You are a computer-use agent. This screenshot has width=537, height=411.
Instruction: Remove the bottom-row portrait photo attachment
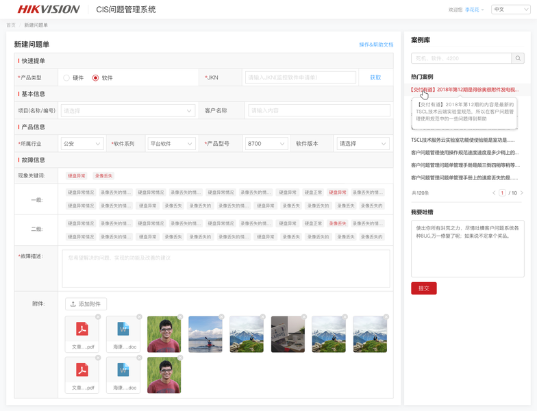point(180,358)
